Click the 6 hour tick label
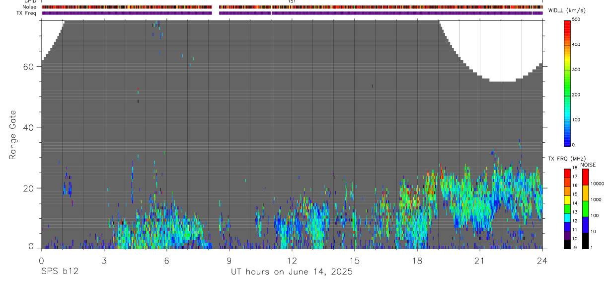 point(166,260)
